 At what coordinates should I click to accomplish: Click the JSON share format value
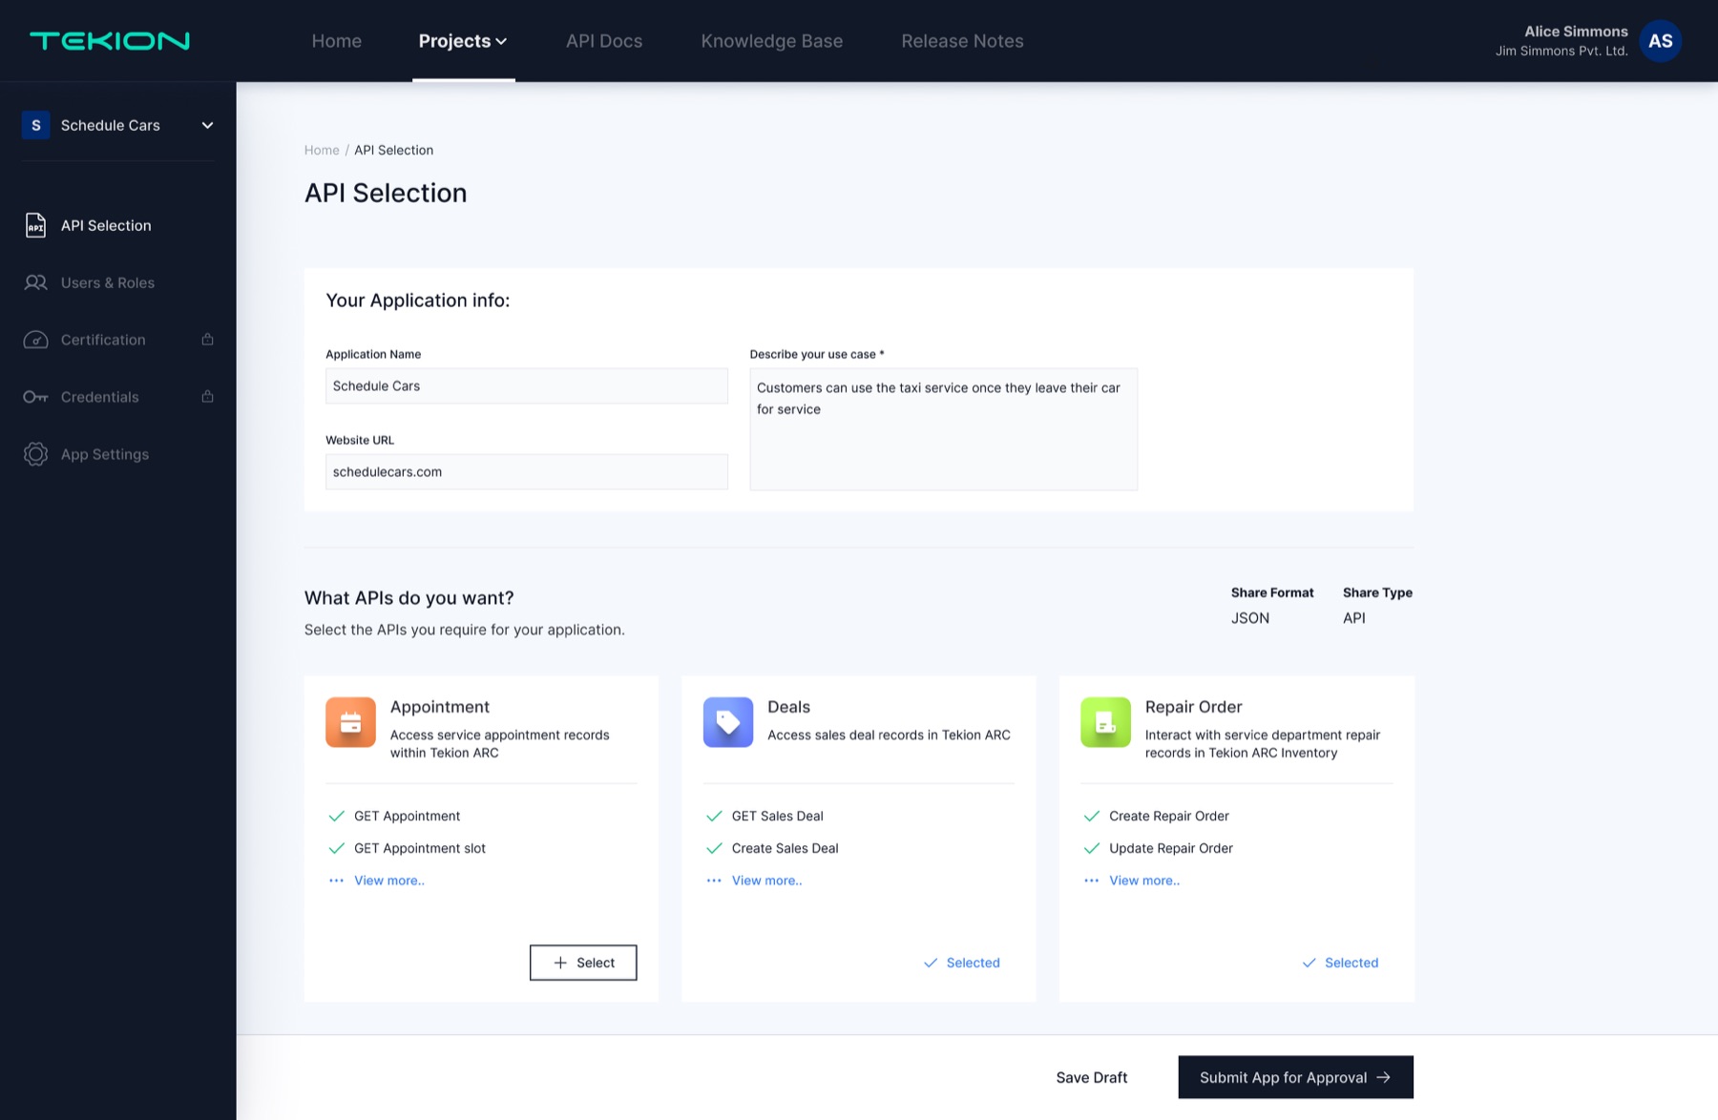[x=1250, y=618]
